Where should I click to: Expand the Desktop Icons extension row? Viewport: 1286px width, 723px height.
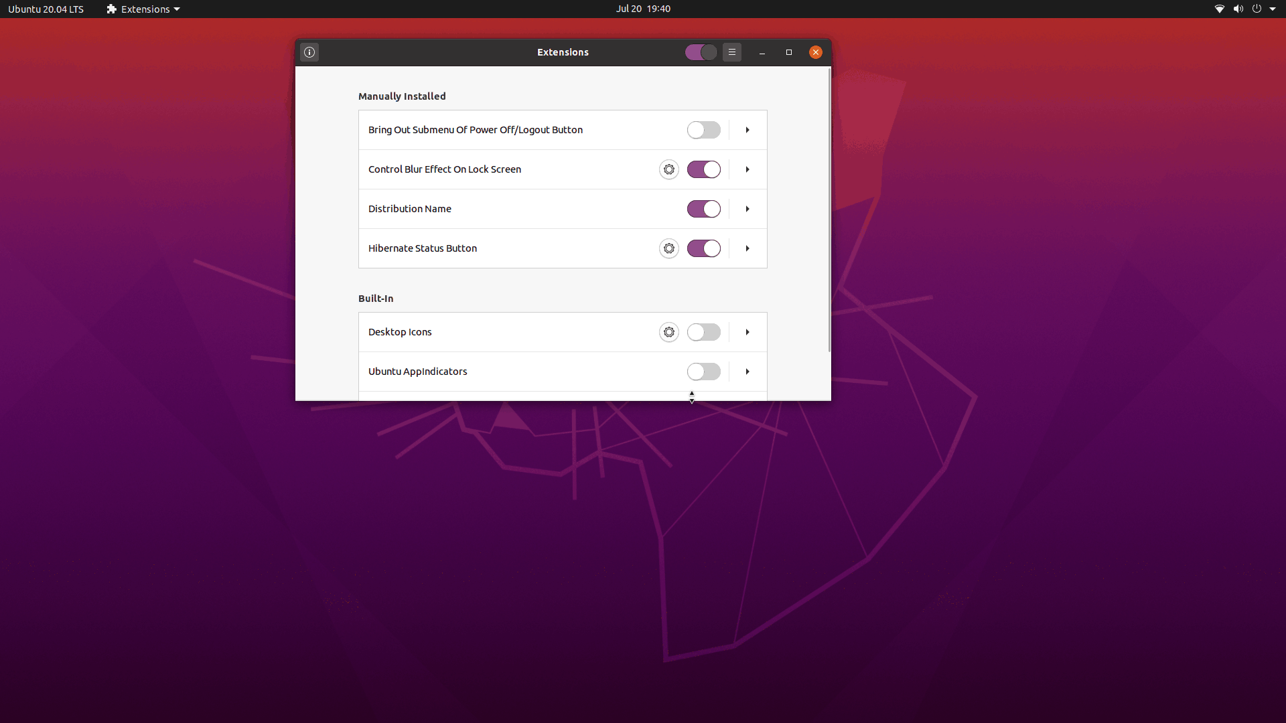pos(747,332)
